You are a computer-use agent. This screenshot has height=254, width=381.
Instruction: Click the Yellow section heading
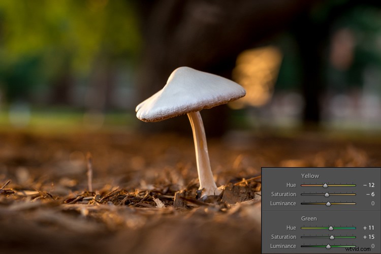(310, 176)
